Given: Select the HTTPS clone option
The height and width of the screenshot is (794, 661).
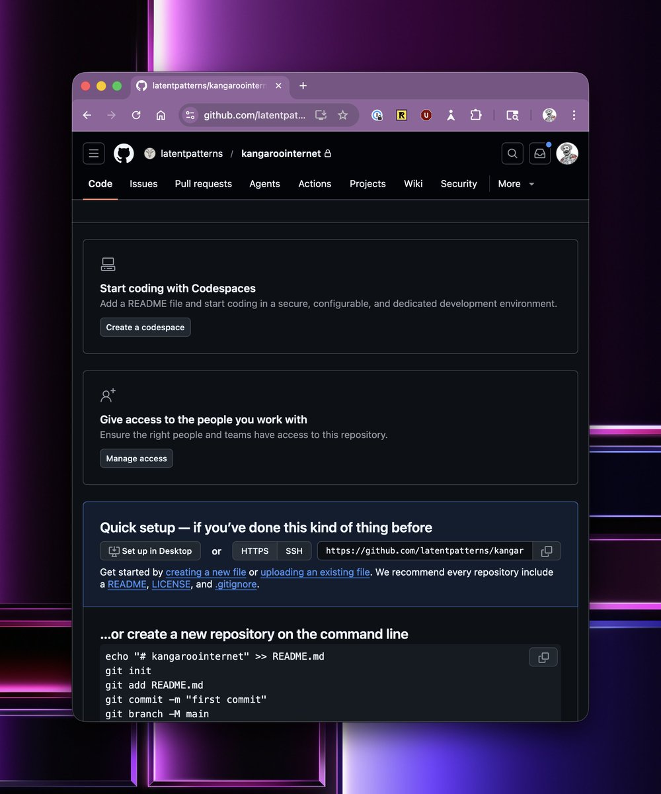Looking at the screenshot, I should pos(254,551).
